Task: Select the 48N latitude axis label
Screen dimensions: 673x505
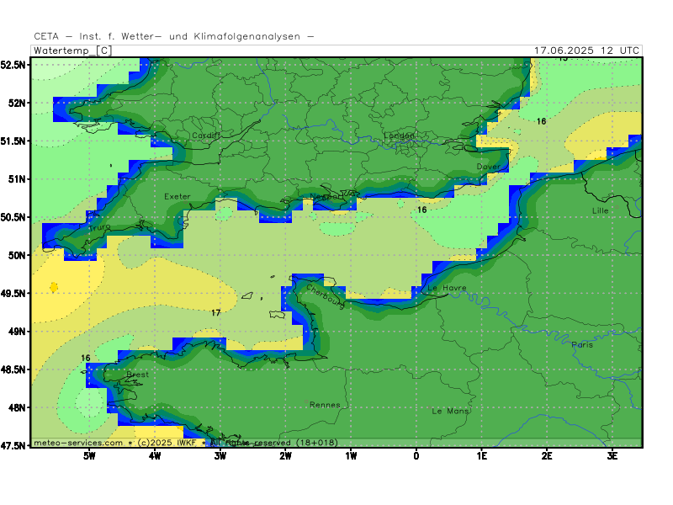Action: [x=17, y=407]
